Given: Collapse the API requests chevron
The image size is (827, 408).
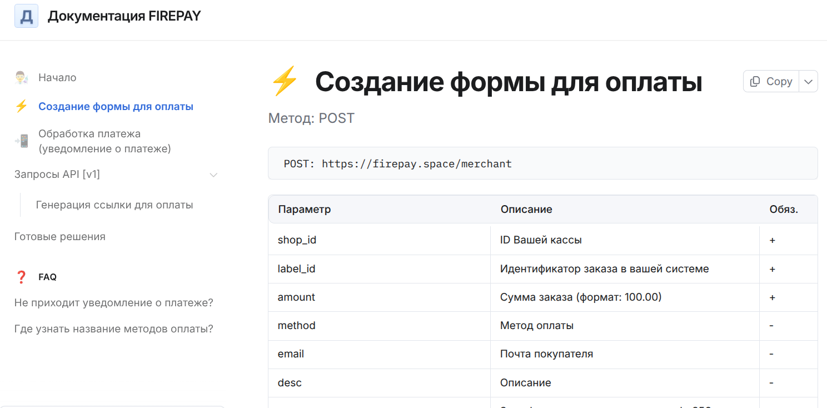Looking at the screenshot, I should pos(213,175).
